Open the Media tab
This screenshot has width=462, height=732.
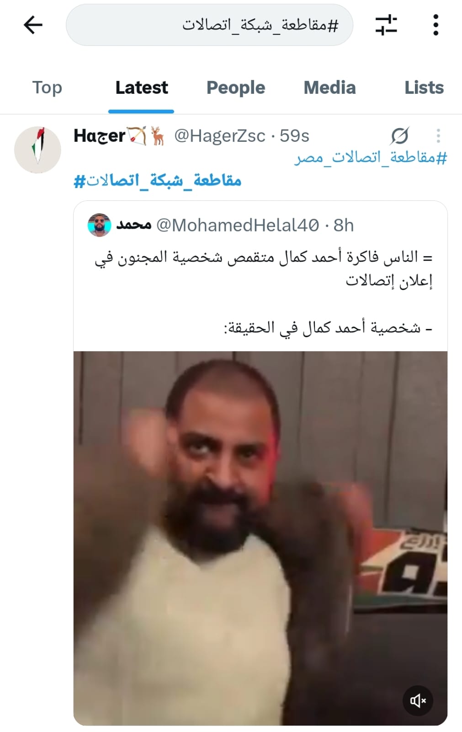329,87
